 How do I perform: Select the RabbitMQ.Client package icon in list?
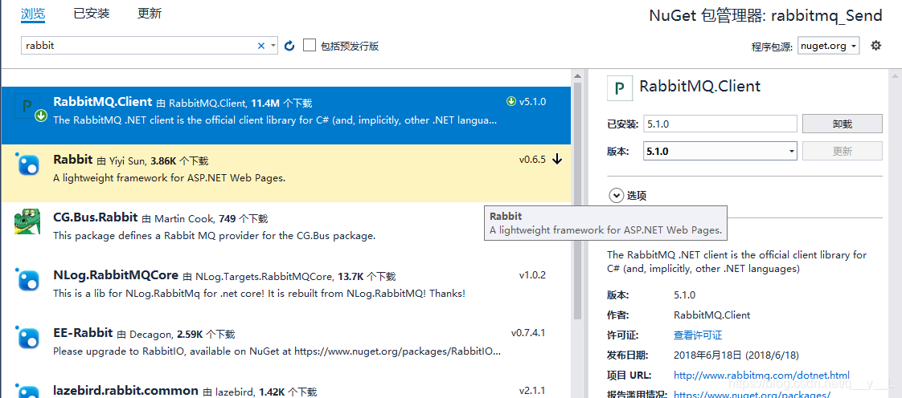click(27, 106)
